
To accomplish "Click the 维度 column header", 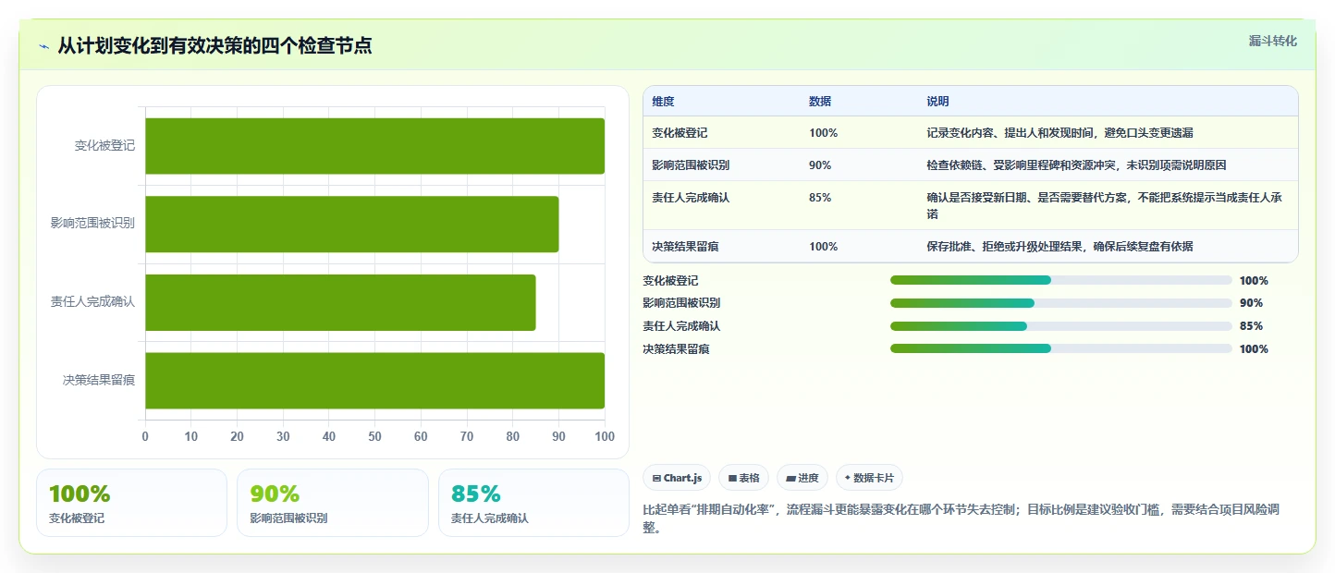I will 663,102.
